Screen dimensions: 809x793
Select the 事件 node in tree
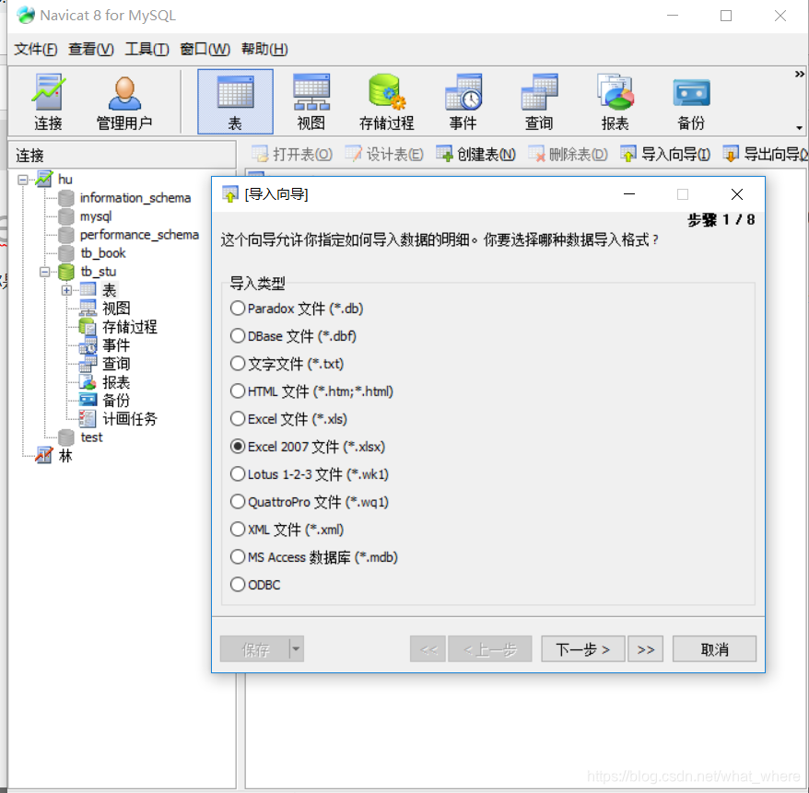[116, 345]
